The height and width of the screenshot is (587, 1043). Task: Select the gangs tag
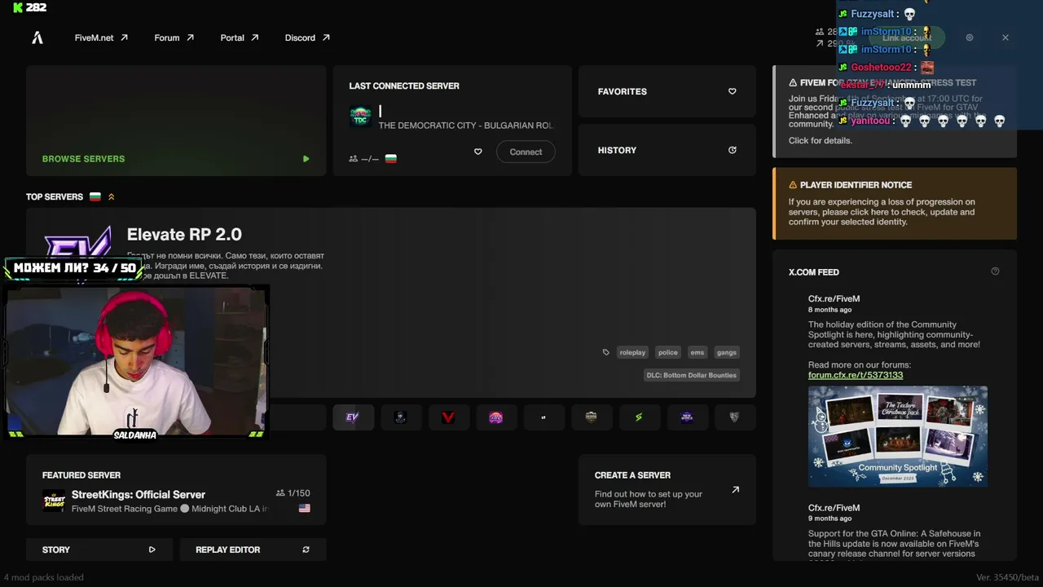726,352
